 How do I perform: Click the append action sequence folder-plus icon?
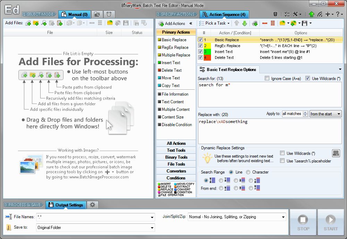coord(294,23)
